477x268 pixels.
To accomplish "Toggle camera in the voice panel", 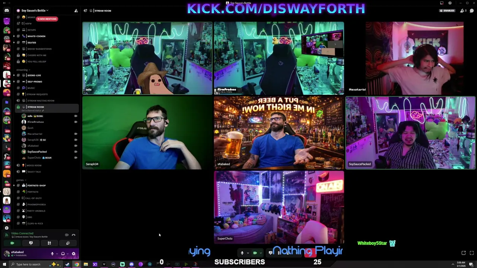I will [12, 243].
